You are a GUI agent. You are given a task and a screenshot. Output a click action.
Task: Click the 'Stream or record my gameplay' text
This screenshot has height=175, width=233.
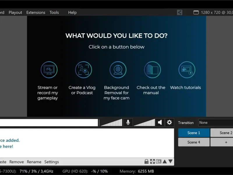coord(47,93)
